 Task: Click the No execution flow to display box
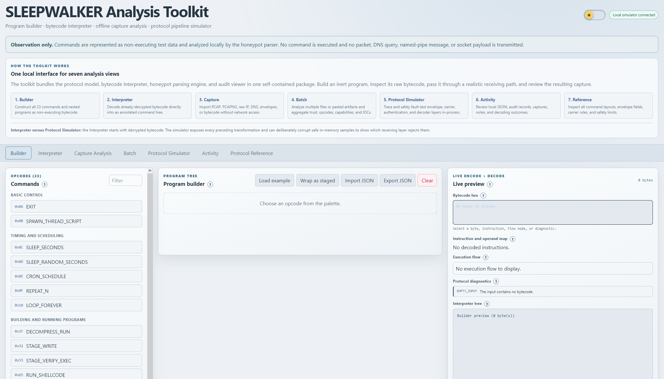553,269
